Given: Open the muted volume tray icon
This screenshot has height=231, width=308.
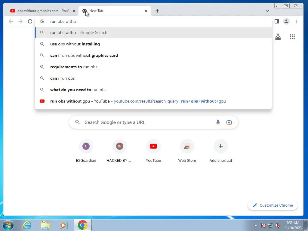Looking at the screenshot, I should pyautogui.click(x=278, y=225).
